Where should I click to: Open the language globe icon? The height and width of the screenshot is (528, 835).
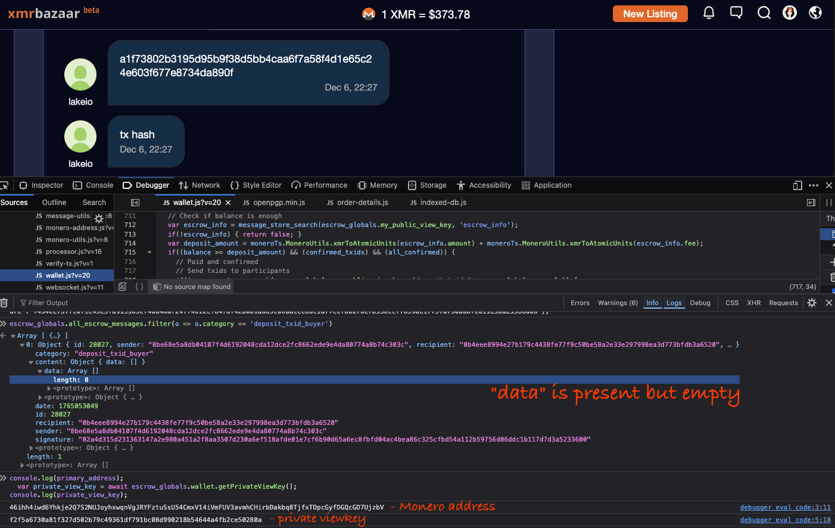point(815,13)
